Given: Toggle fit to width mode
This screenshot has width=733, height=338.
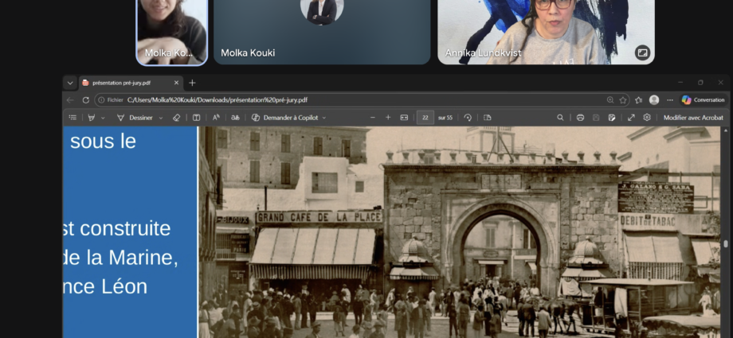Looking at the screenshot, I should click(404, 118).
